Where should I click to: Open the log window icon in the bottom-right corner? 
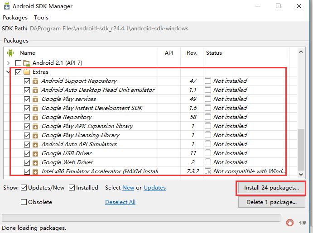pos(303,223)
